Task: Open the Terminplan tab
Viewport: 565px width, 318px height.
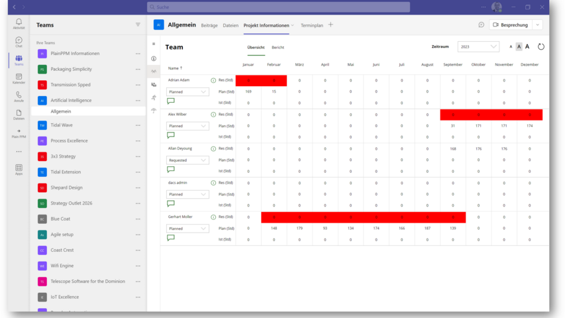Action: (311, 25)
